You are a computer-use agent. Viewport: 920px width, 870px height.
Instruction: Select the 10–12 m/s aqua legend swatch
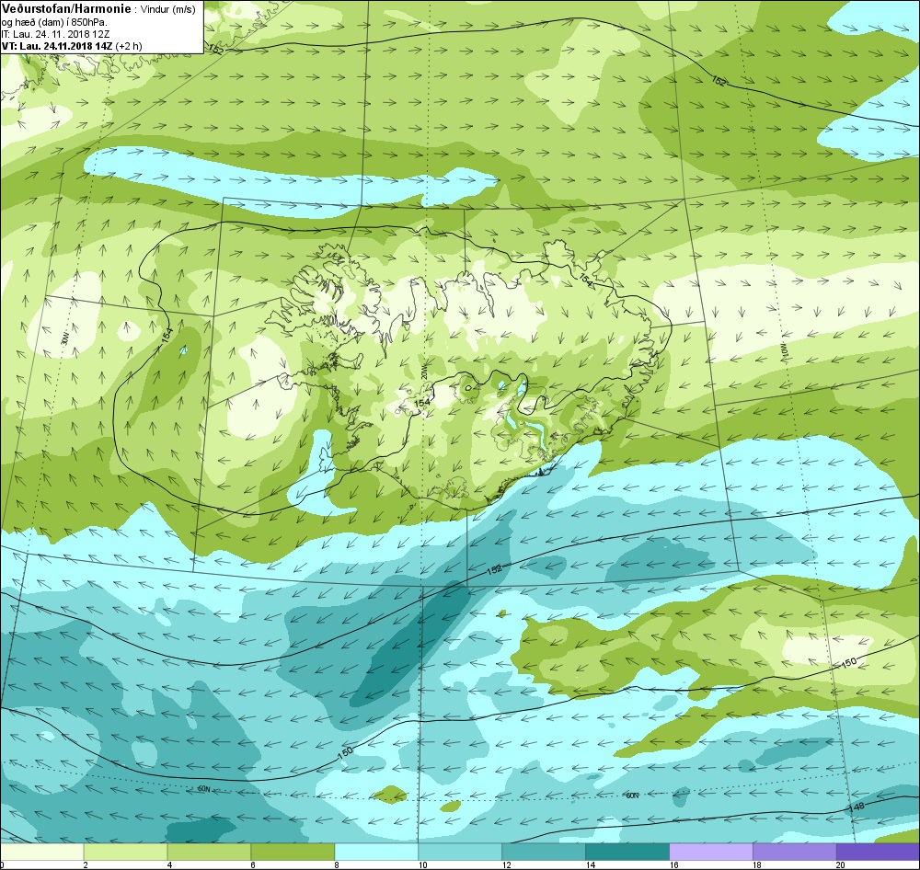pyautogui.click(x=460, y=852)
